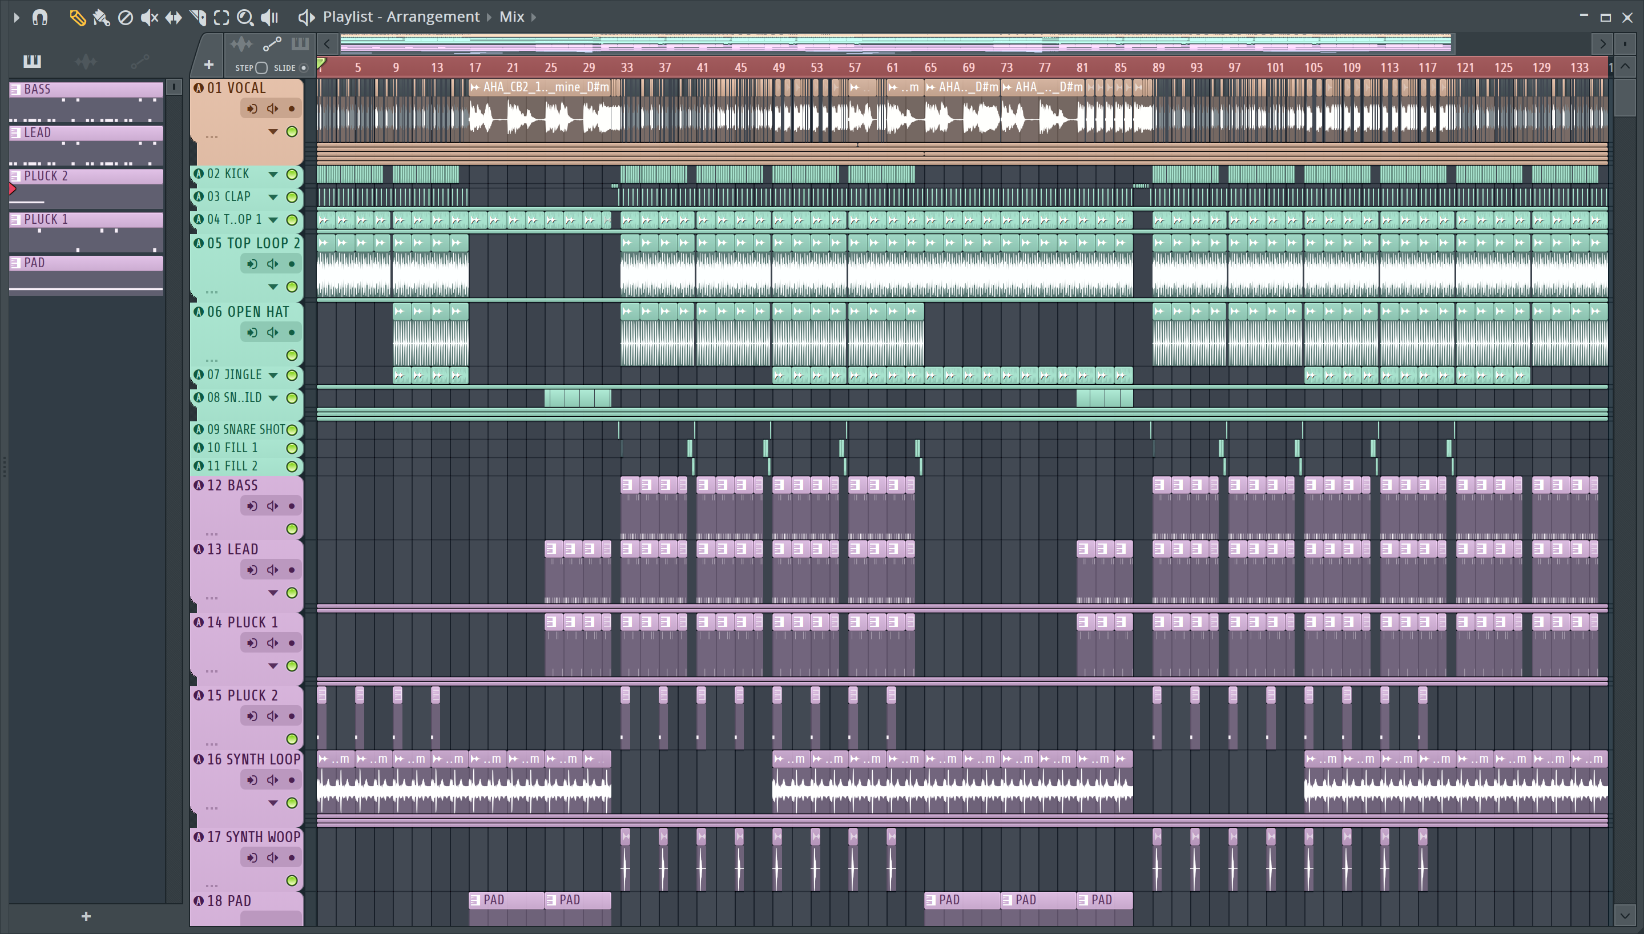Image resolution: width=1644 pixels, height=934 pixels.
Task: Expand the 16 SYNTH LOOP track arrow
Action: [x=273, y=803]
